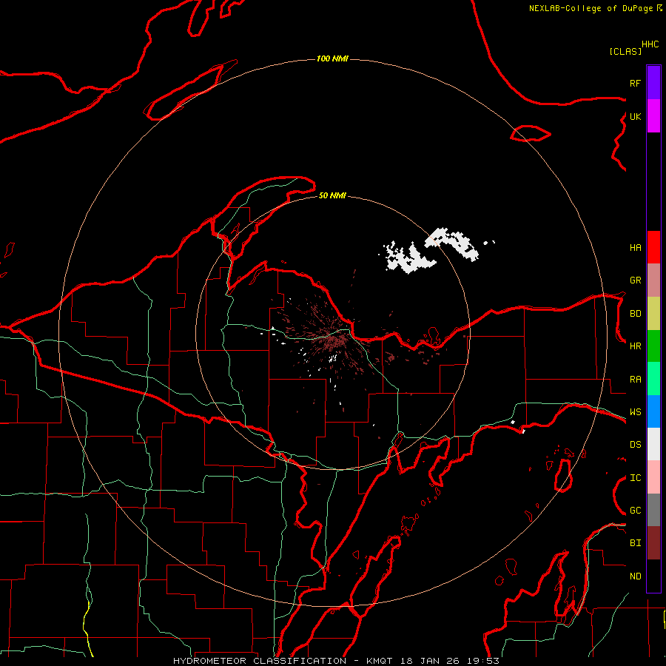Select the yellow BD legend swatch
Image resolution: width=666 pixels, height=666 pixels.
coord(653,314)
